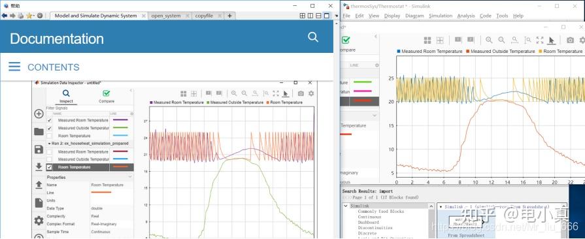
Task: Take a plot snapshot with the camera icon
Action: [570, 40]
